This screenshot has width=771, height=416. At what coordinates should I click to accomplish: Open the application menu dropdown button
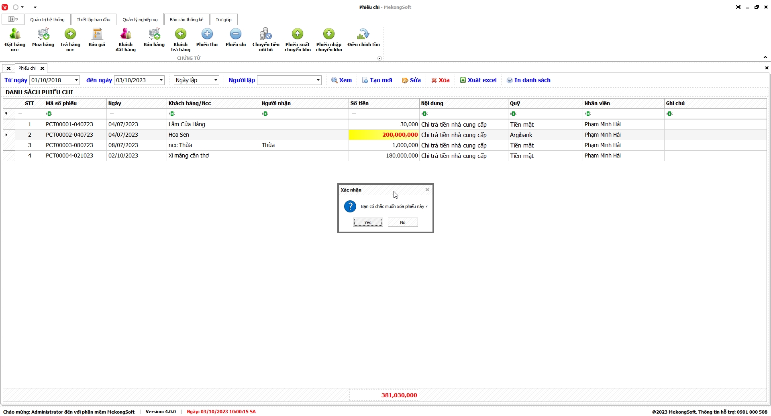(13, 19)
